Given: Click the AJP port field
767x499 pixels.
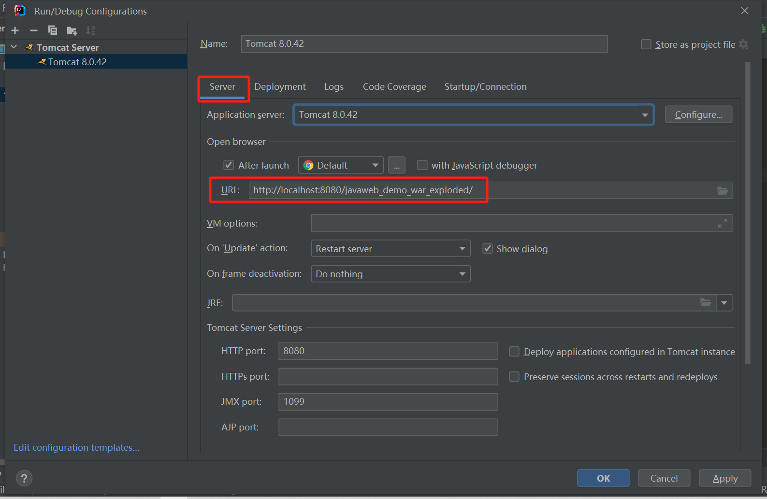Looking at the screenshot, I should pyautogui.click(x=388, y=427).
